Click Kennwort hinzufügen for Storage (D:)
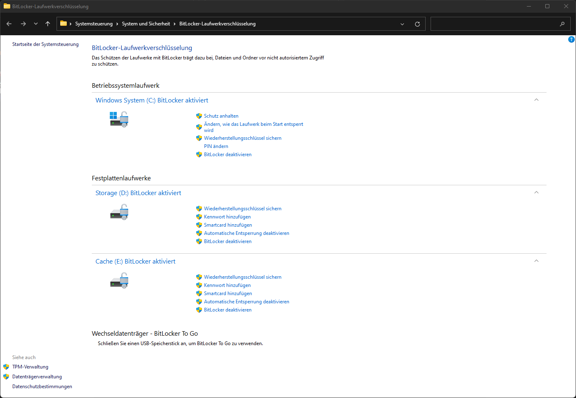This screenshot has width=576, height=398. (227, 217)
